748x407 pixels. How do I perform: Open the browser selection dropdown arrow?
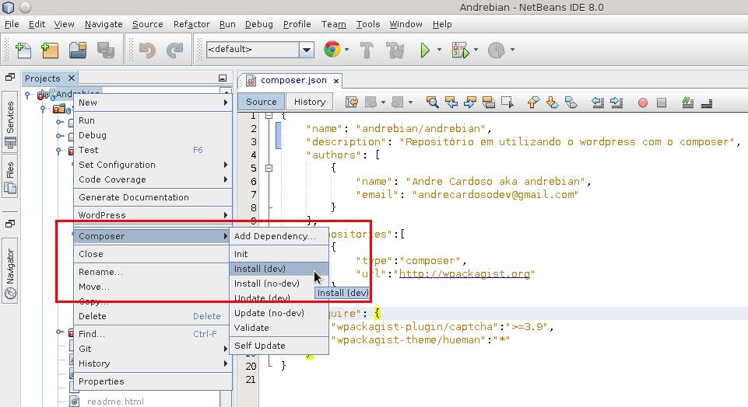(347, 50)
